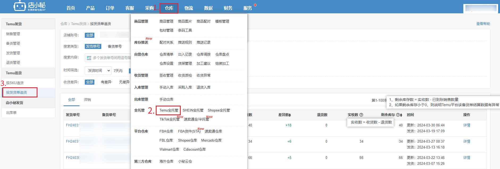
Task: Open FBA仓库 from menu
Action: tap(166, 131)
